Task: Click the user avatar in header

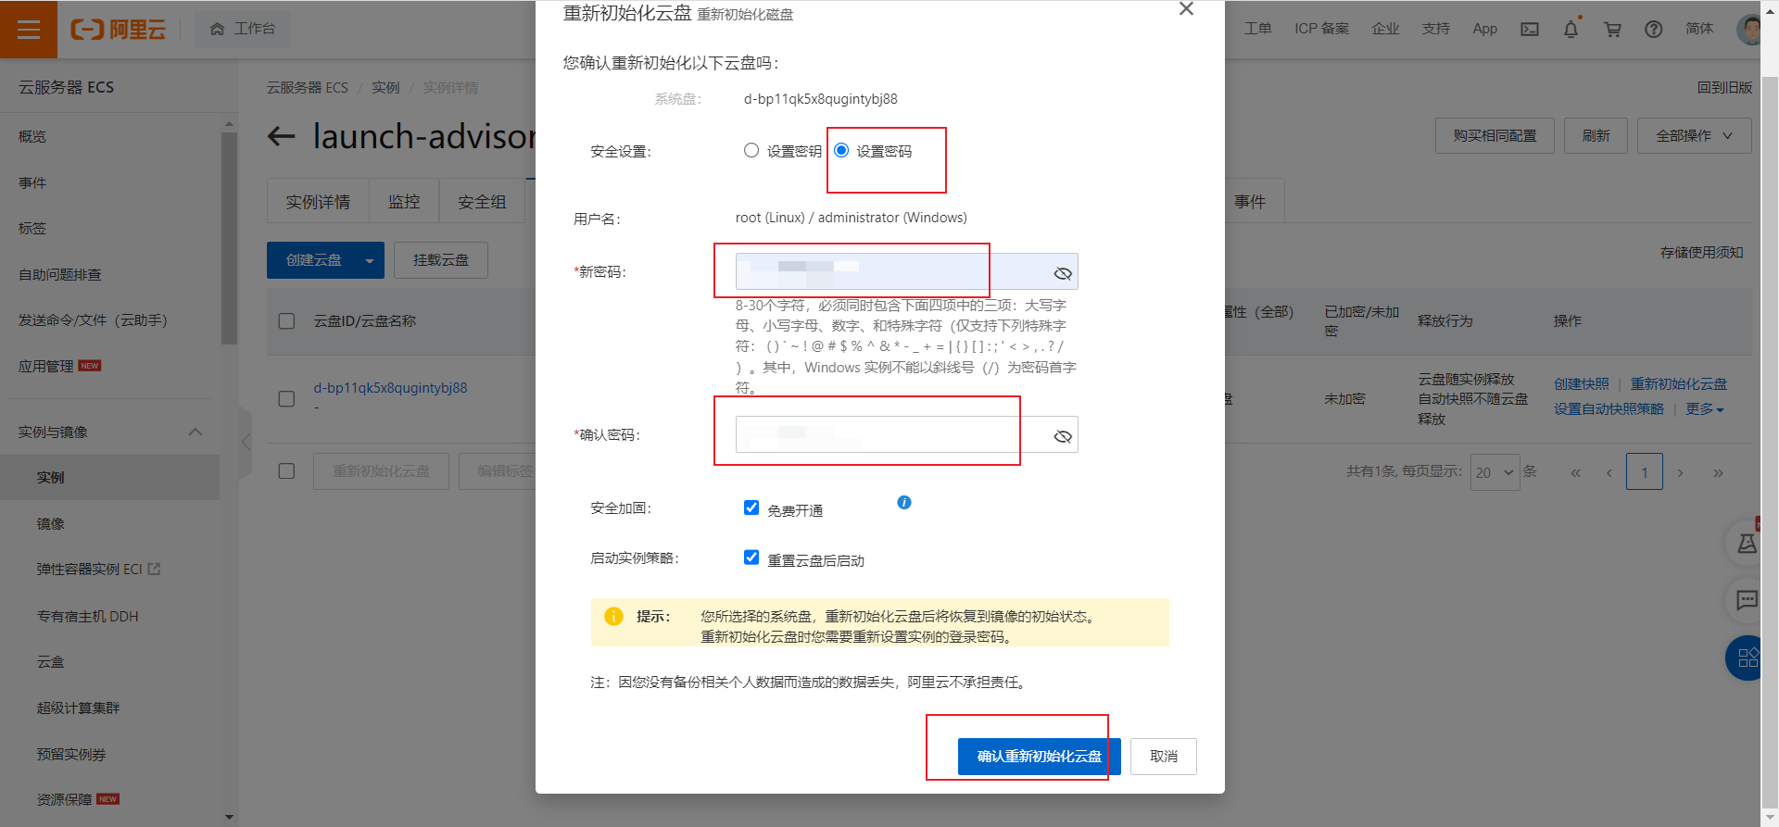Action: pyautogui.click(x=1748, y=29)
